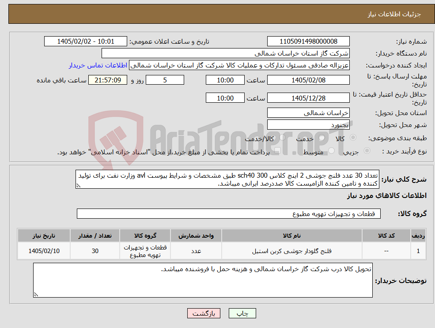Select the خدمت radio button
435x328 pixels.
(x=322, y=138)
